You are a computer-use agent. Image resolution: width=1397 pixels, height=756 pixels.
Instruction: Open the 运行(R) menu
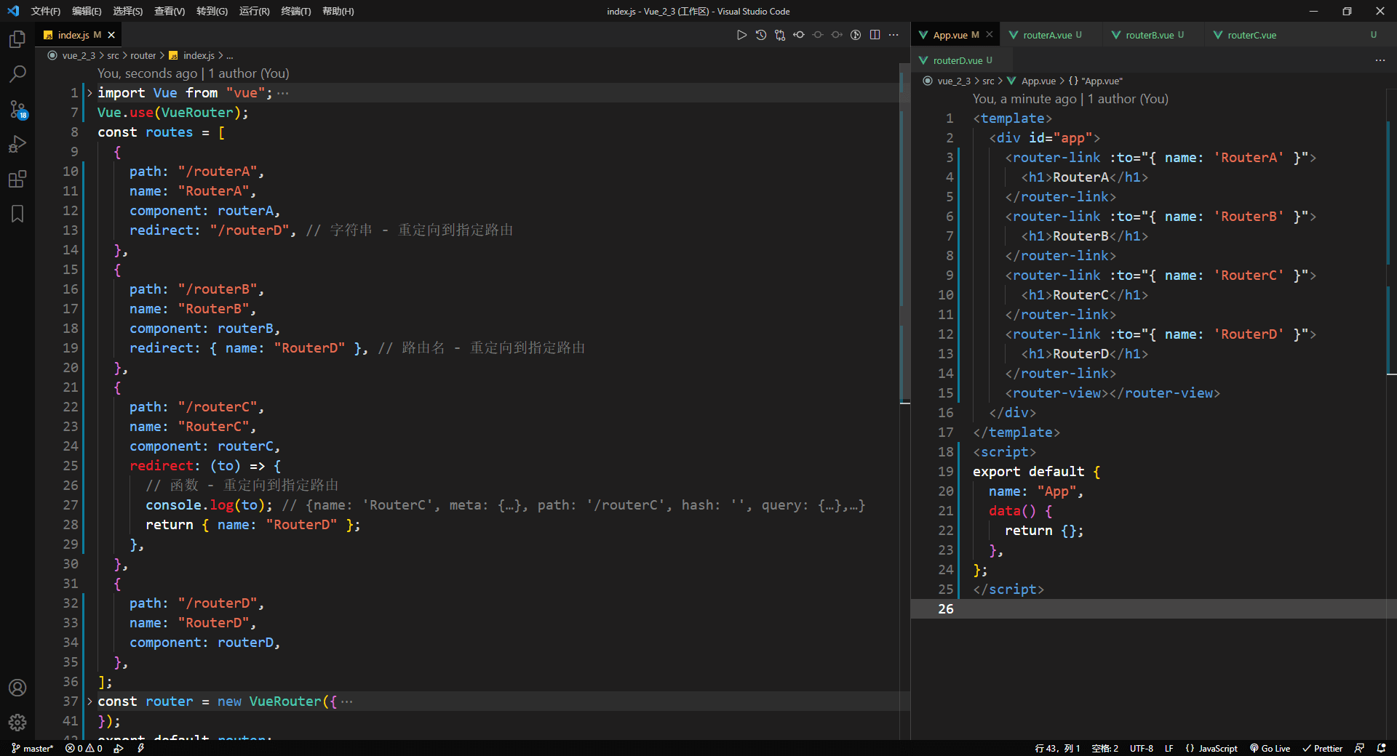pyautogui.click(x=254, y=11)
